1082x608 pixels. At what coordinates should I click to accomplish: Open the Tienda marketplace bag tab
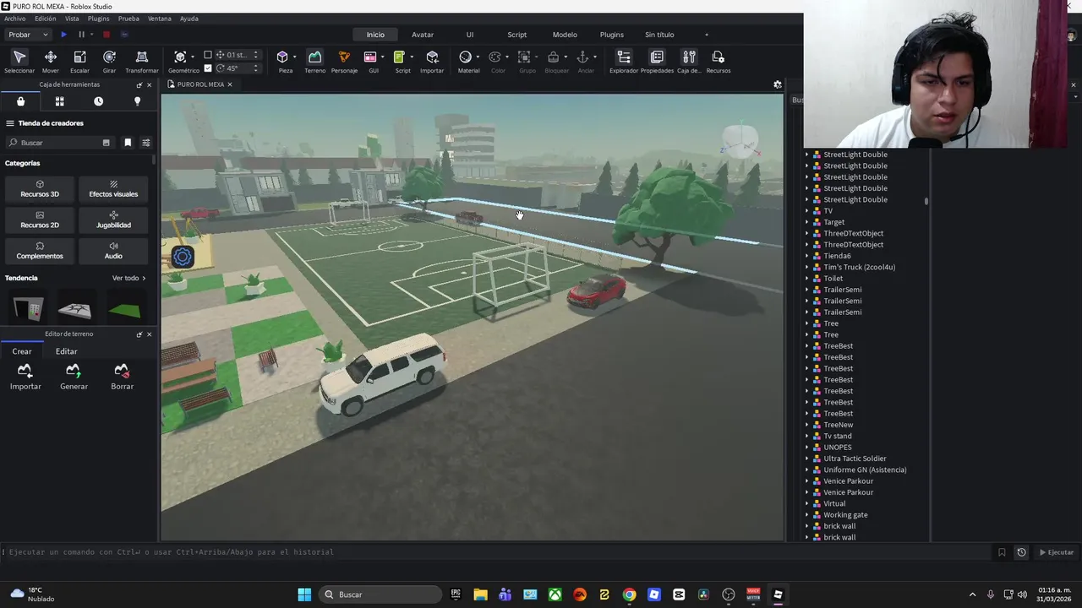pos(20,101)
